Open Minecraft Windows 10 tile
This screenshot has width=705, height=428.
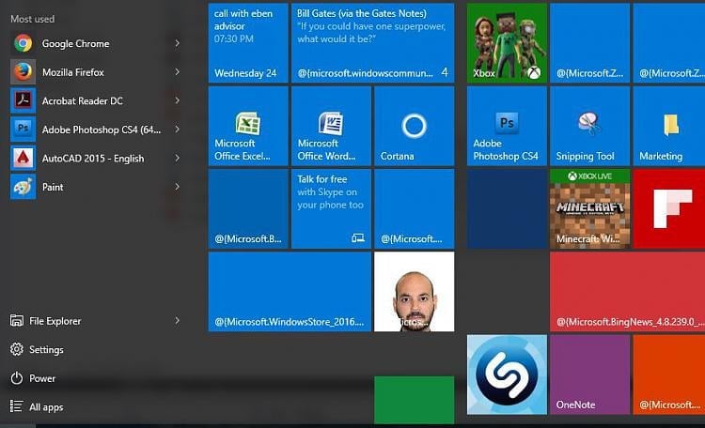[x=589, y=208]
